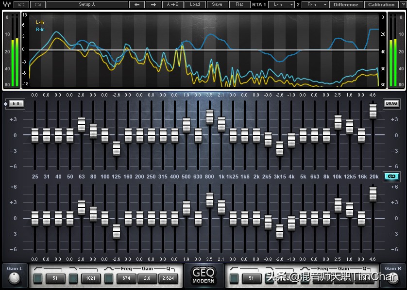Click the left parametric Freq value field 674
The height and width of the screenshot is (290, 407).
coord(125,278)
